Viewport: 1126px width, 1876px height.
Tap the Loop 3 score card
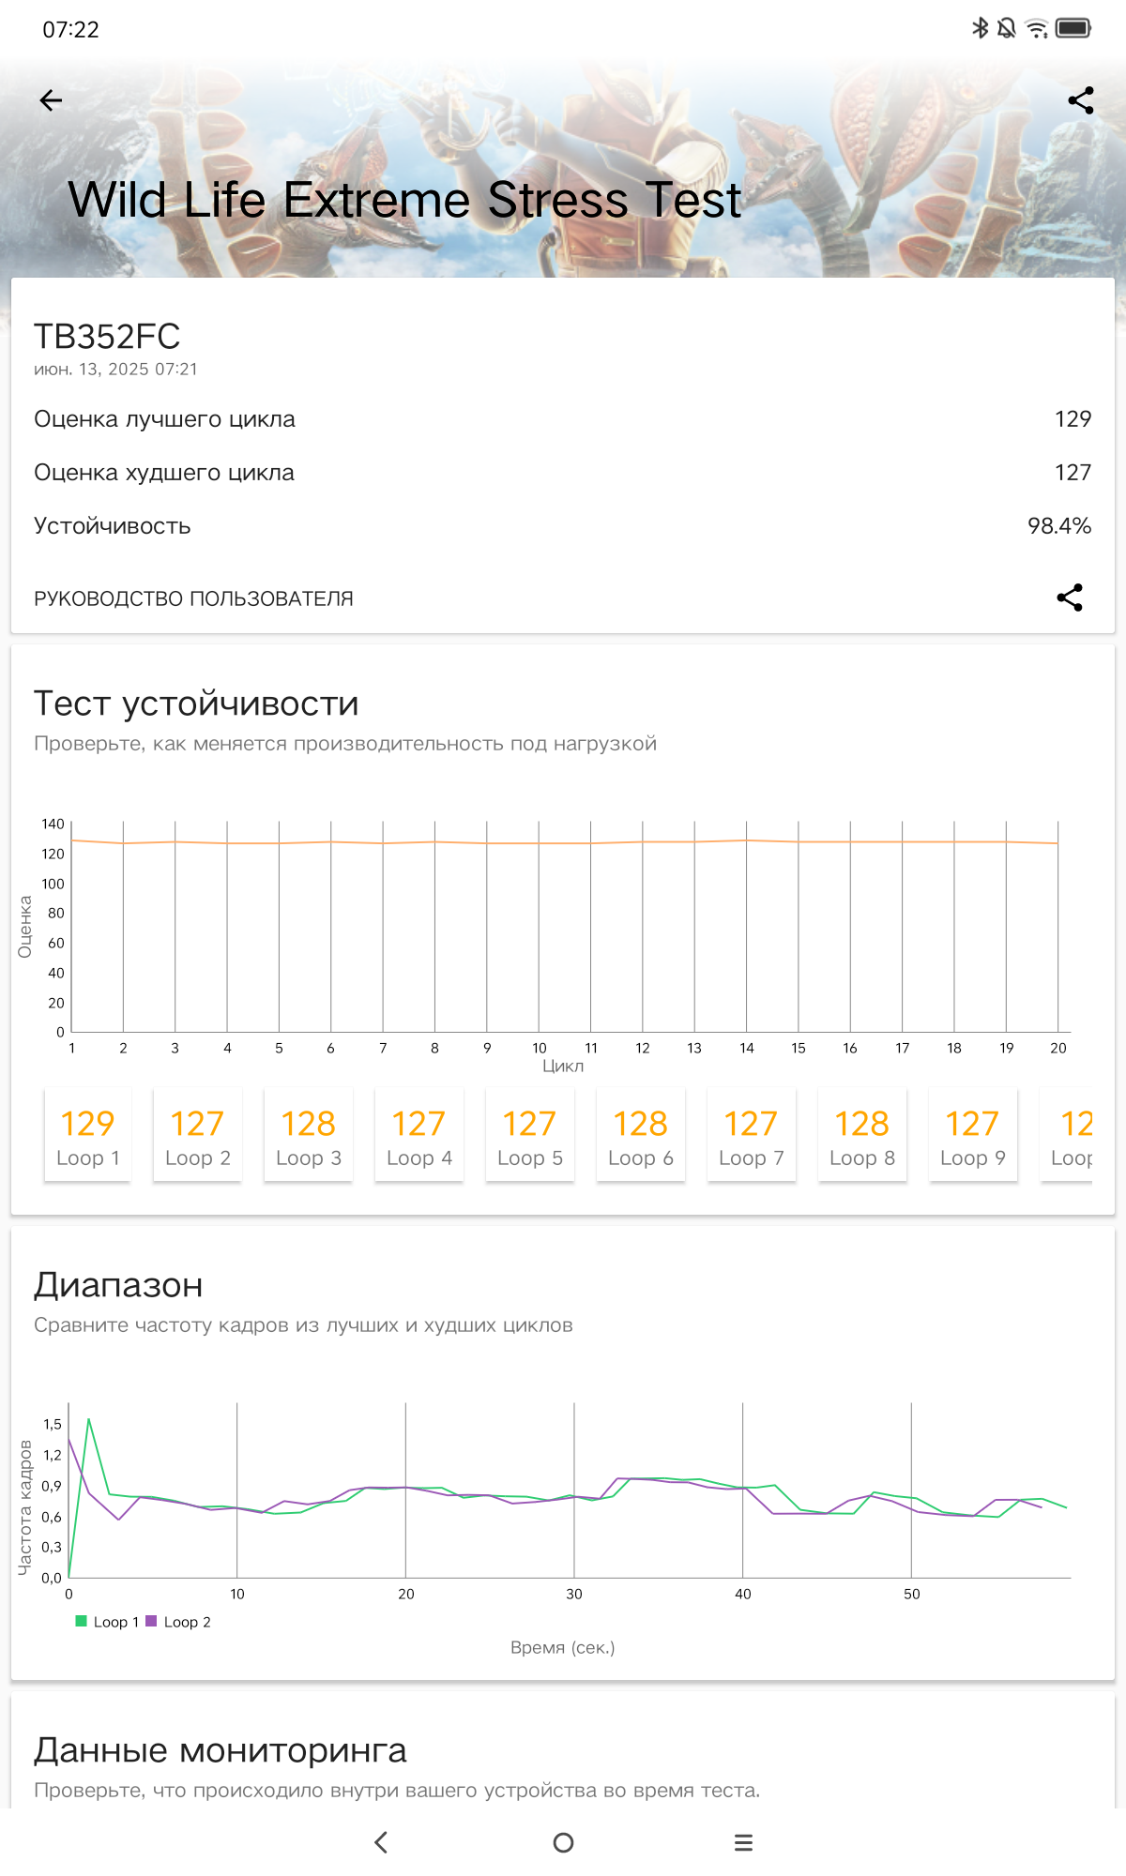pos(309,1135)
